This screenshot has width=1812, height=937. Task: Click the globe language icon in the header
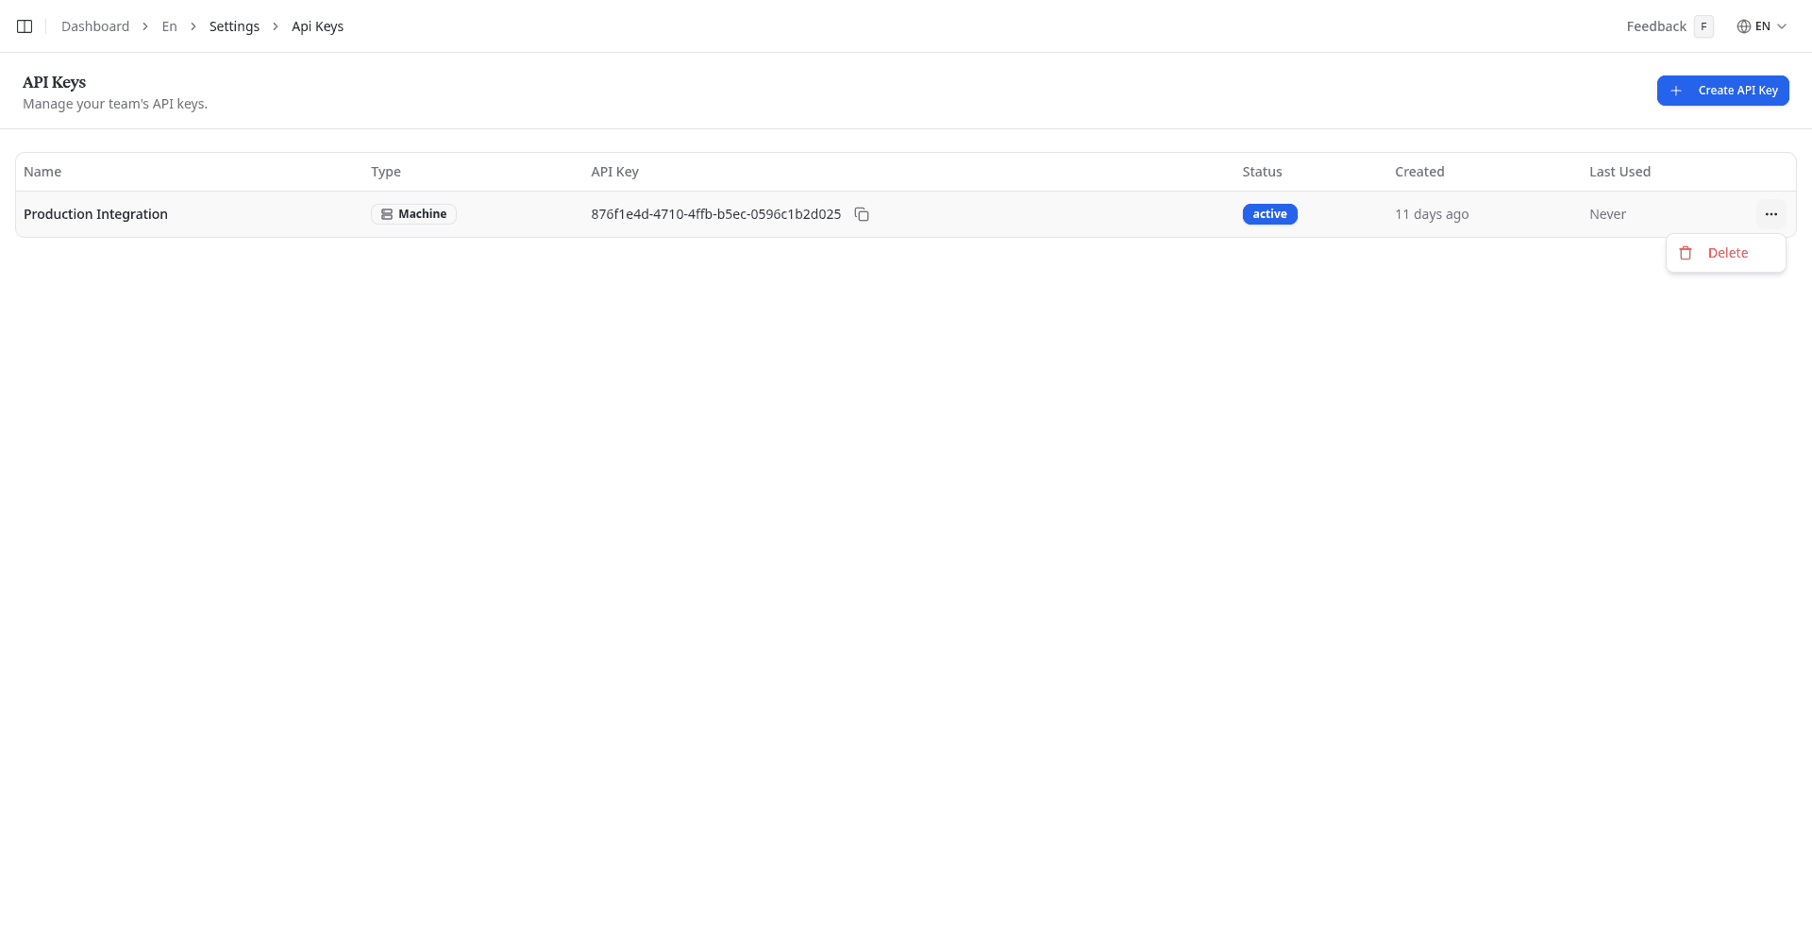click(1743, 26)
